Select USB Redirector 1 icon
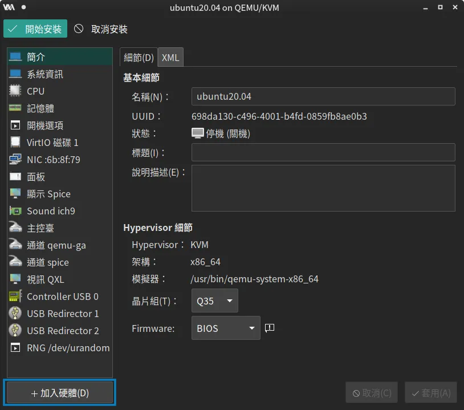Screen dimensions: 464x410 [15, 314]
